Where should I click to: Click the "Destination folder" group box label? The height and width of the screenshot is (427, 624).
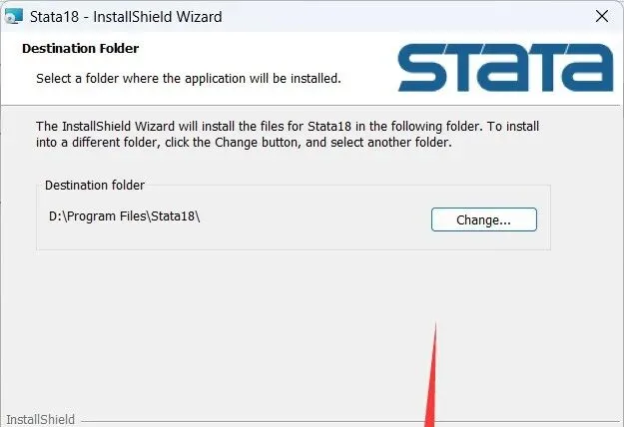pos(95,186)
